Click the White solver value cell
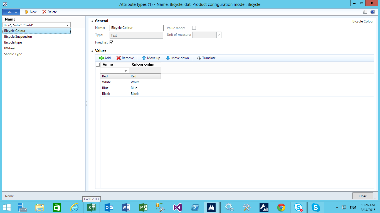 pos(145,82)
